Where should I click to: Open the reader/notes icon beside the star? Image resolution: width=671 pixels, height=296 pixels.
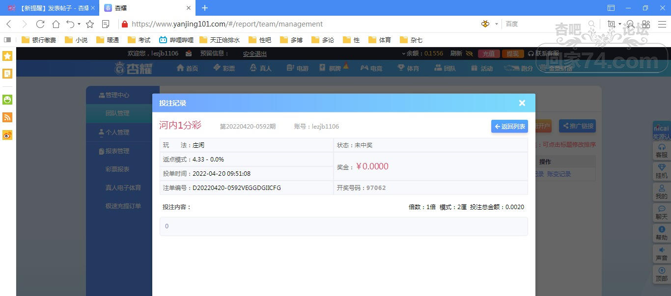(106, 24)
